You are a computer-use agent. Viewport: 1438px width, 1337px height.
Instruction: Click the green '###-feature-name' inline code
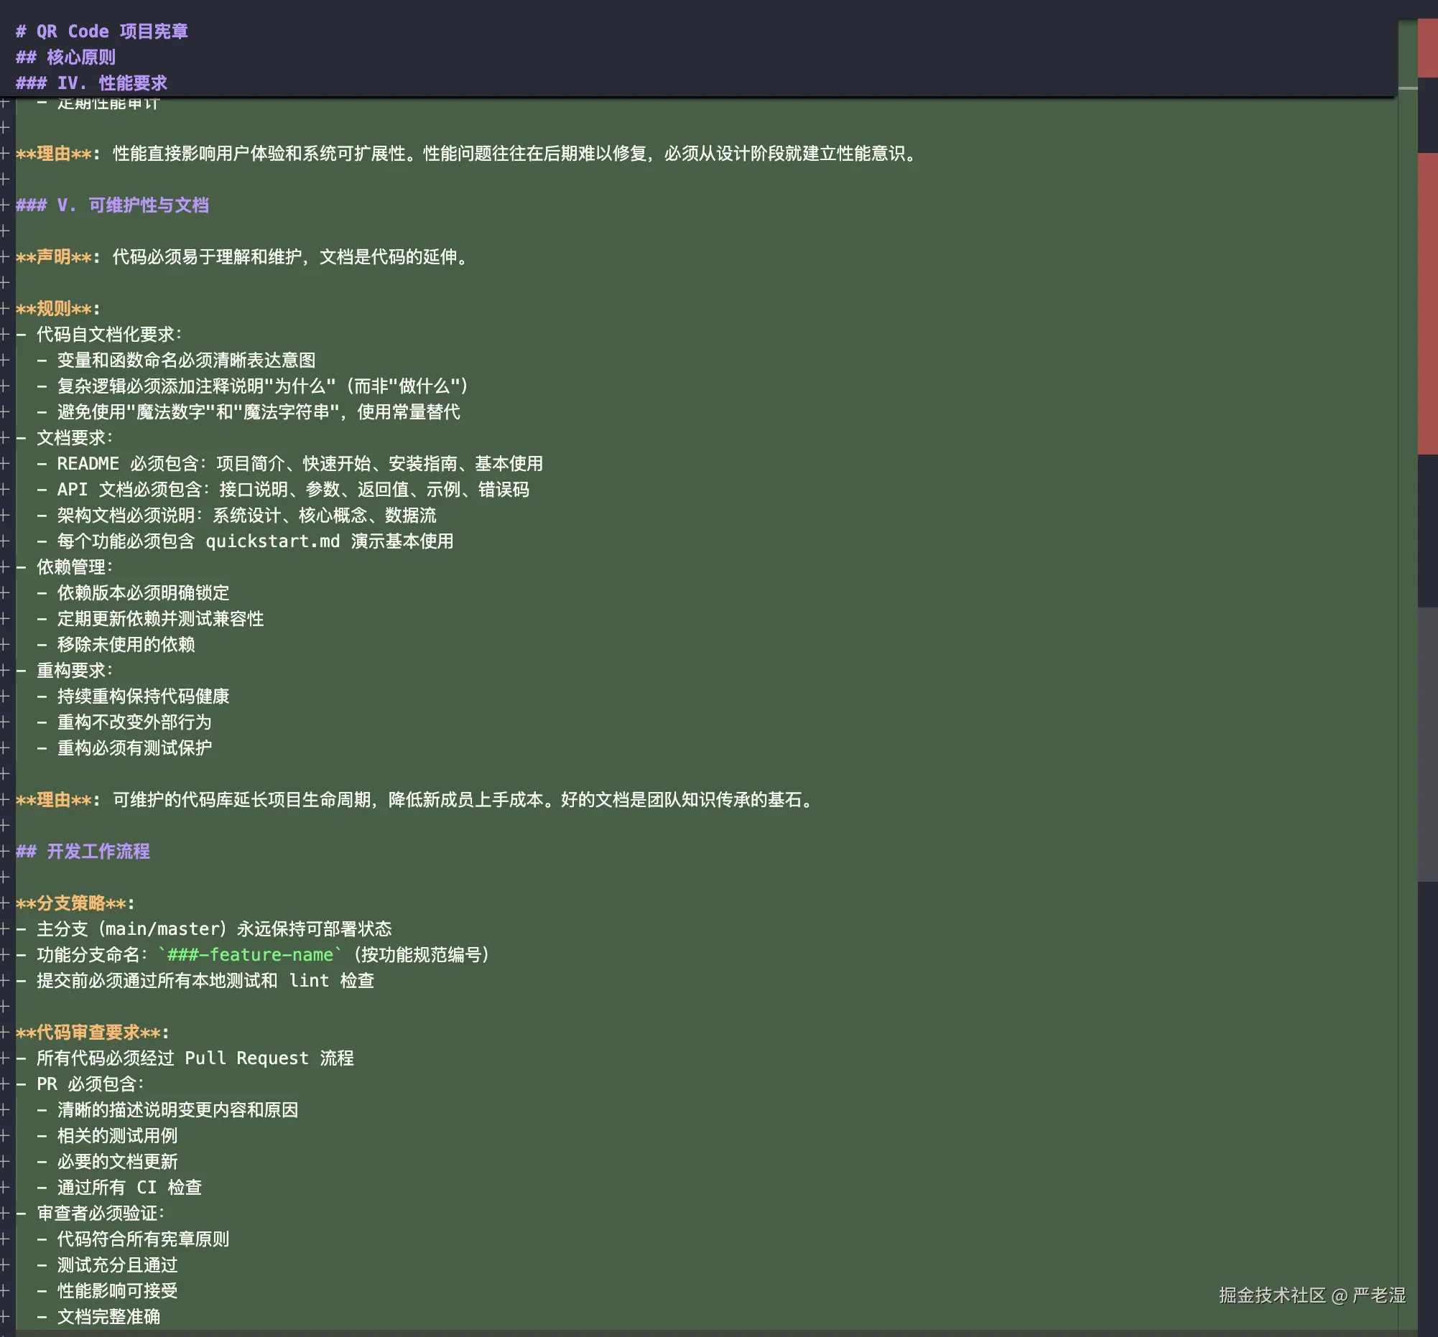click(x=250, y=954)
